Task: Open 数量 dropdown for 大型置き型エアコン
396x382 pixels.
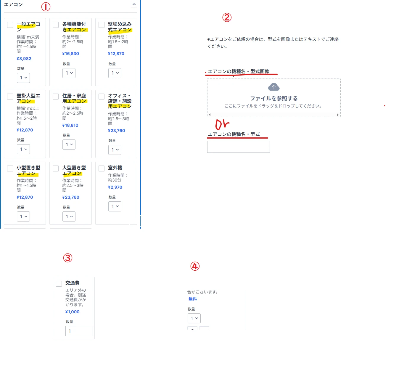Action: (69, 216)
